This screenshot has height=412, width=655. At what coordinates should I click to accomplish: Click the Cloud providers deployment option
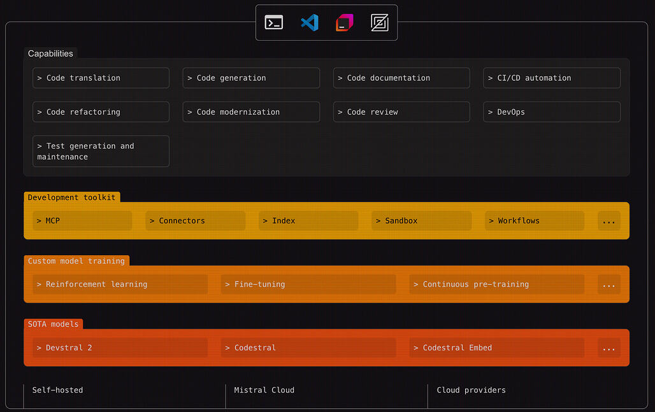(471, 390)
